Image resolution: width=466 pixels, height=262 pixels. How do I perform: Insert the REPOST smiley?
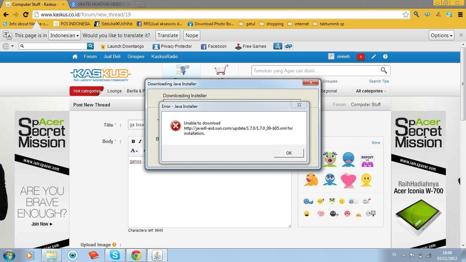pos(367,160)
